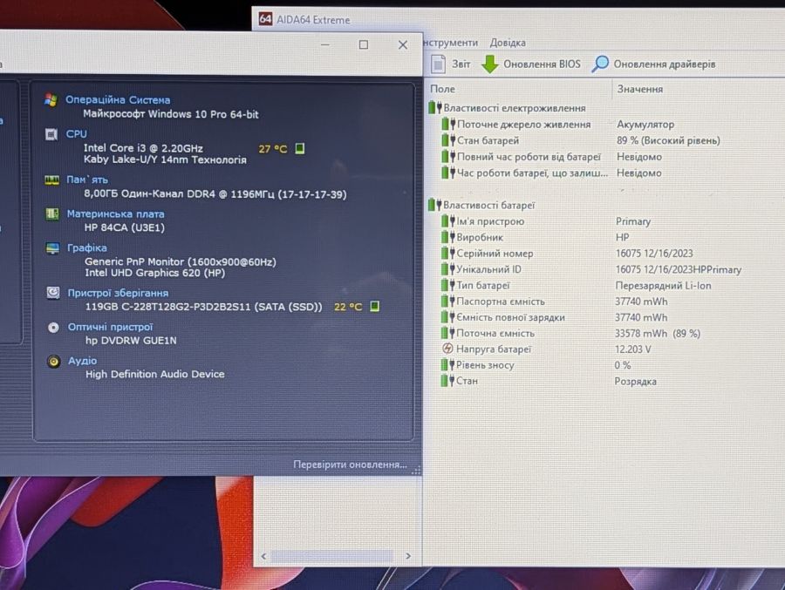Open the Пам'ять section link
Image resolution: width=785 pixels, height=590 pixels.
coord(87,180)
